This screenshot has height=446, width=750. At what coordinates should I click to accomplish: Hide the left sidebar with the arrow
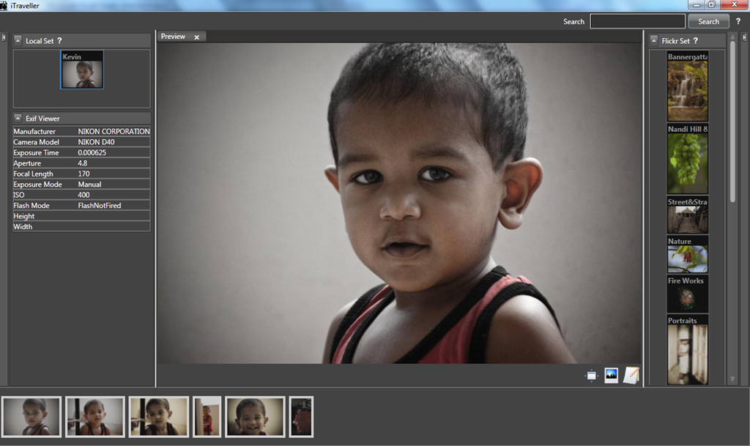pyautogui.click(x=3, y=37)
